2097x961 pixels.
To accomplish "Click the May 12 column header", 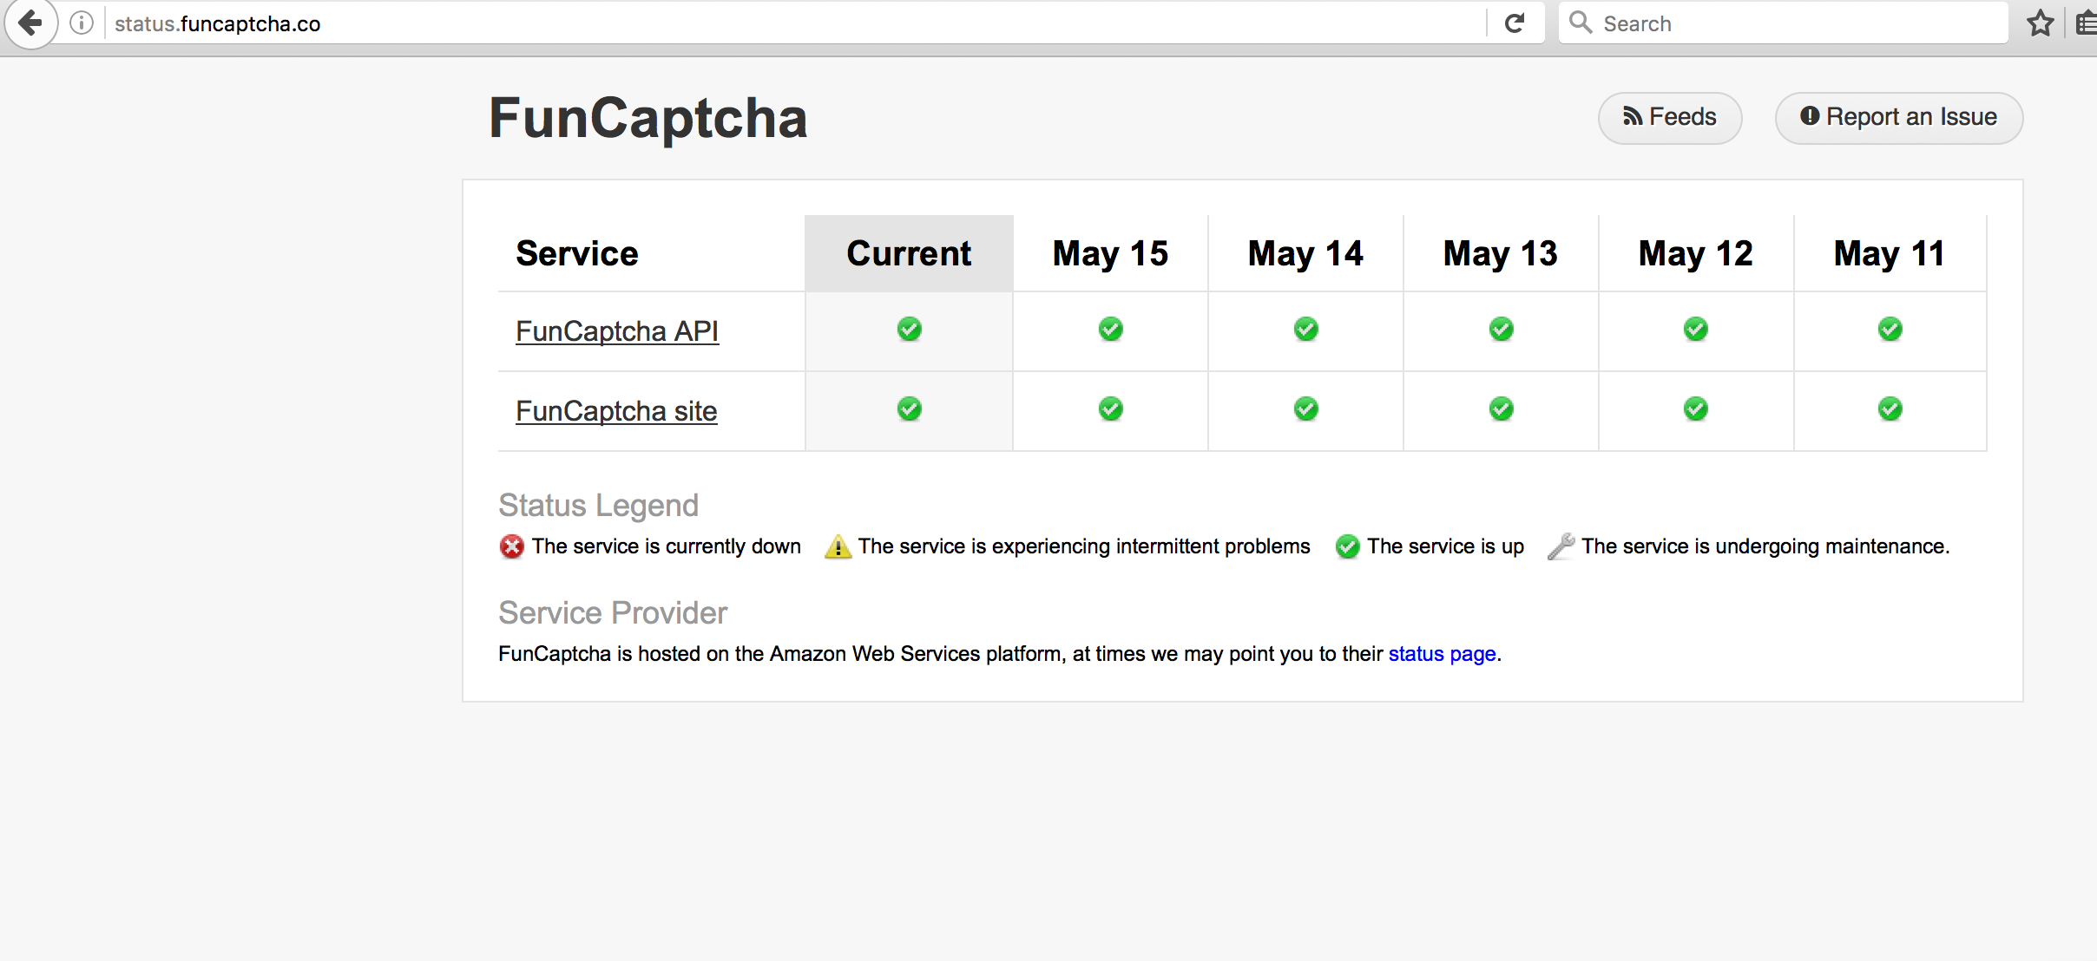I will pyautogui.click(x=1695, y=253).
